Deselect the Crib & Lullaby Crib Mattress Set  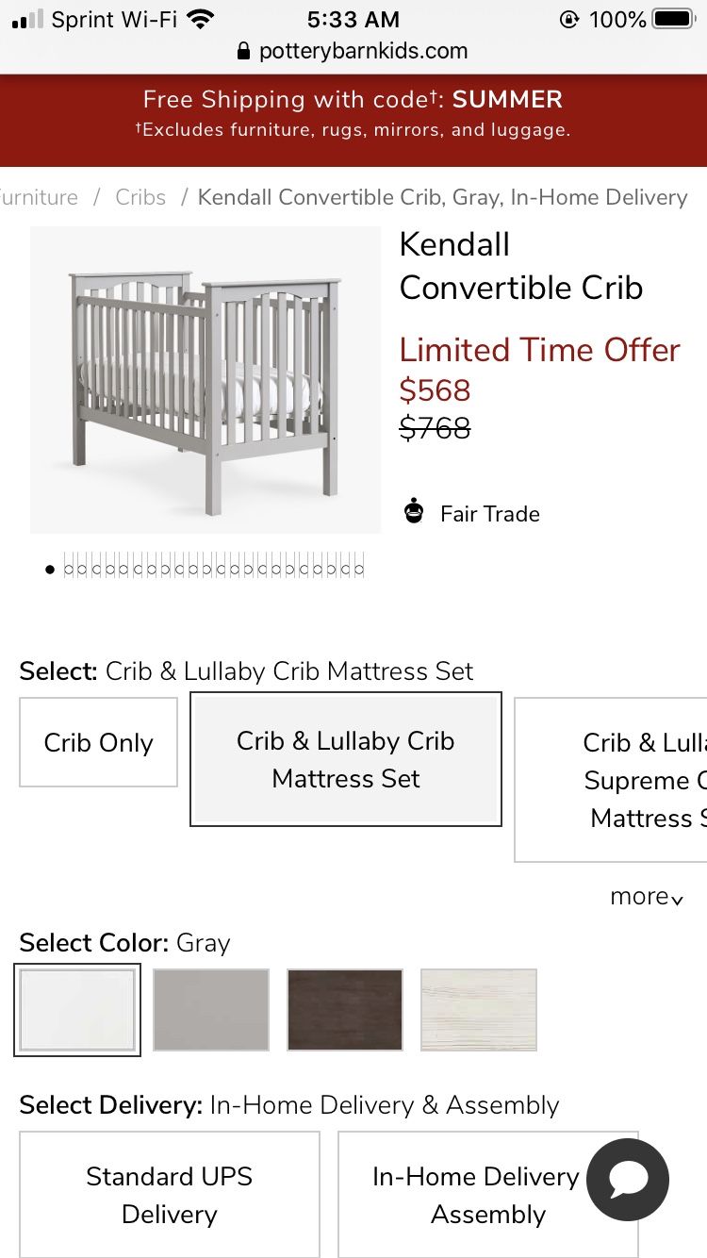[x=345, y=759]
